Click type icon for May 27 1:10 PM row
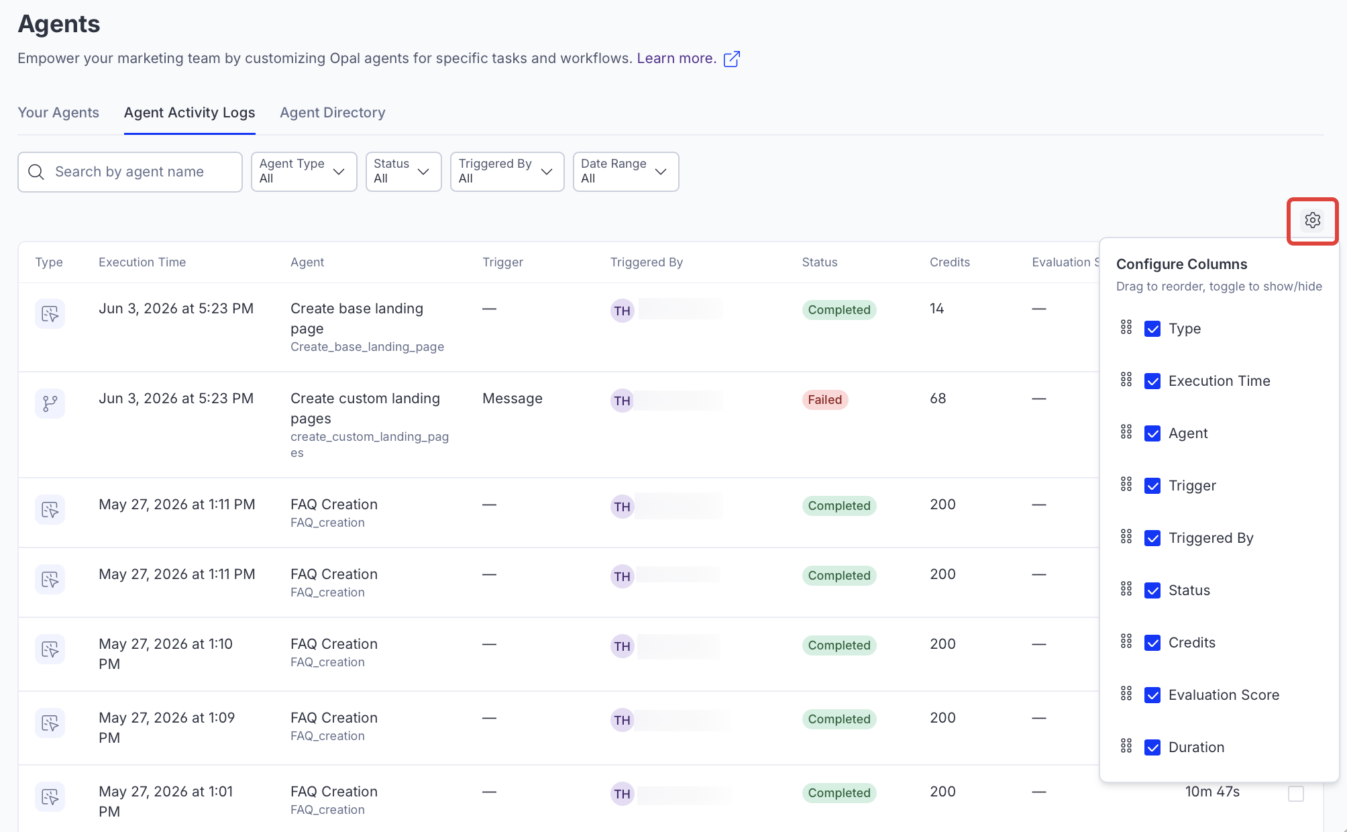Image resolution: width=1347 pixels, height=832 pixels. tap(50, 649)
